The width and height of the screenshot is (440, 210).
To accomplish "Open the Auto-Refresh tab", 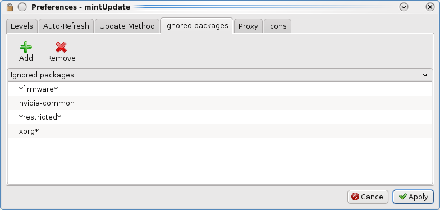I will 66,26.
